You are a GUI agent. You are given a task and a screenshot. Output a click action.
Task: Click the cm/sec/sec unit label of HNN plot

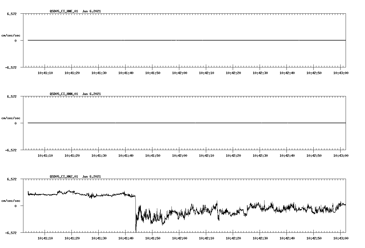tap(11, 118)
